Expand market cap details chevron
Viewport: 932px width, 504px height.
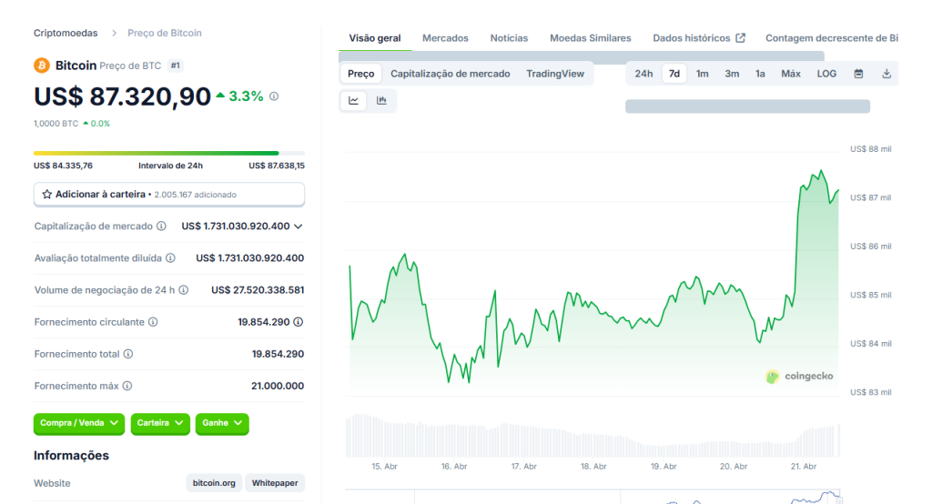[x=299, y=227]
